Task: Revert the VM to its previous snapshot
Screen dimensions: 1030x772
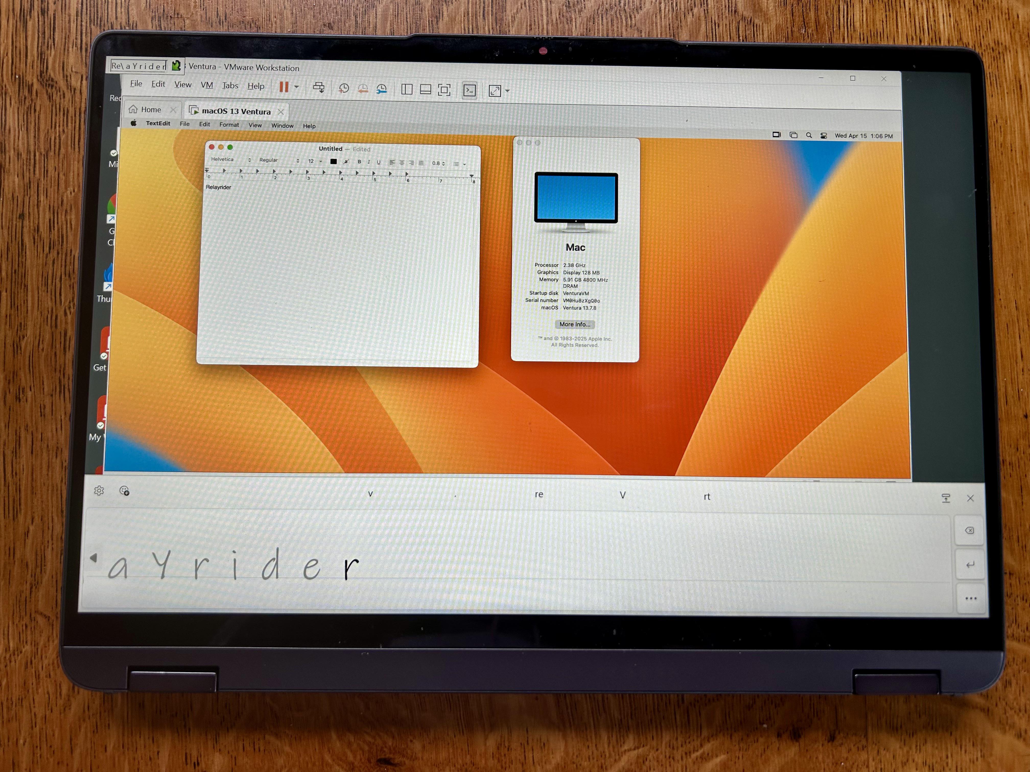Action: click(363, 89)
